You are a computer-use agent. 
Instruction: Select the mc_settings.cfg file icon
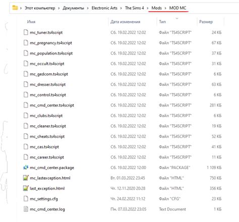pyautogui.click(x=26, y=199)
